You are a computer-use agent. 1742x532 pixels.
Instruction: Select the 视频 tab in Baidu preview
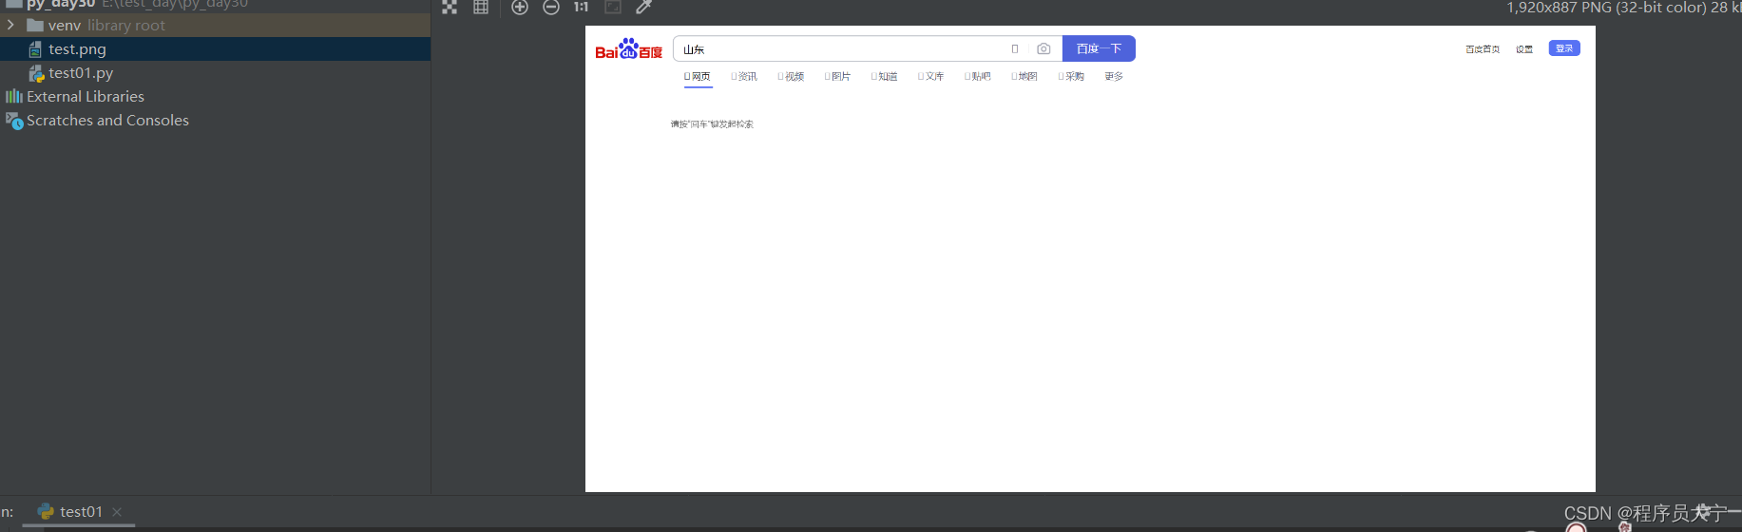(x=791, y=77)
